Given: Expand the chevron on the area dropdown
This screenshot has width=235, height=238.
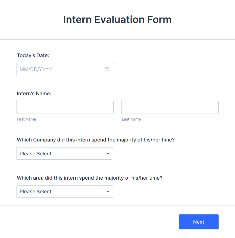Looking at the screenshot, I should pyautogui.click(x=108, y=192).
